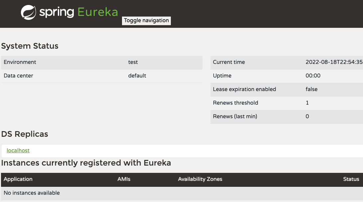Click the Toggle navigation button

tap(146, 21)
